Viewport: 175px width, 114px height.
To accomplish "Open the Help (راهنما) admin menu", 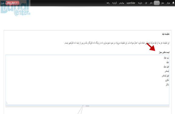I will click(x=108, y=3).
